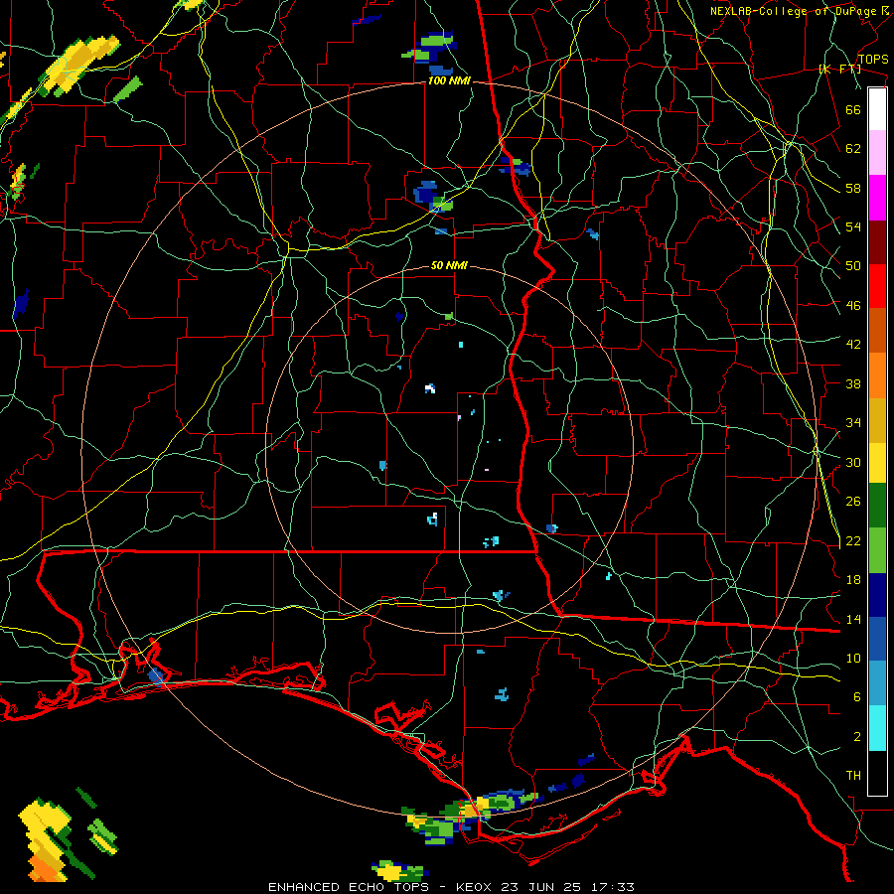
Task: Click the 50 NMI range ring label
Action: 449,265
